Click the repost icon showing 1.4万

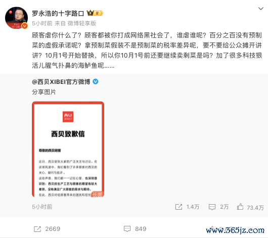[x=178, y=207]
